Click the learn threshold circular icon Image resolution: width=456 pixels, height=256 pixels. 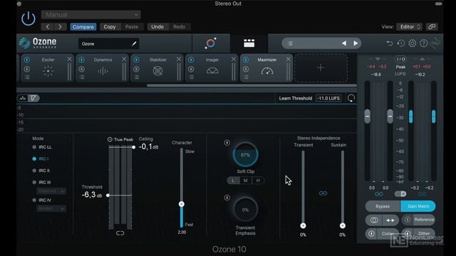coord(351,98)
